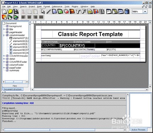Click the $F{COUNTRY} field in design
Screen dimensions: 153x133
[77, 46]
